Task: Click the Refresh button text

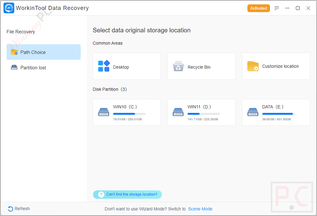Action: click(x=22, y=209)
